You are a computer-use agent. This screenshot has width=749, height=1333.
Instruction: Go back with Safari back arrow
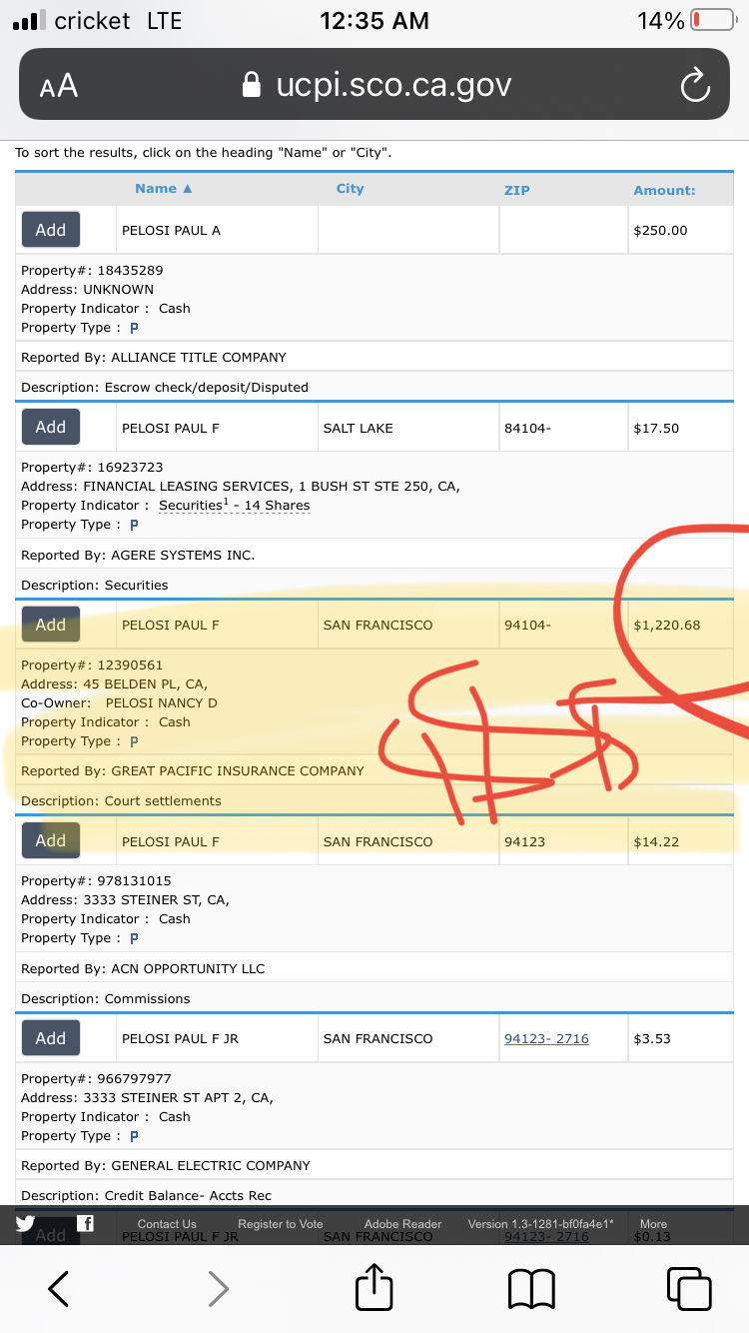point(59,1289)
